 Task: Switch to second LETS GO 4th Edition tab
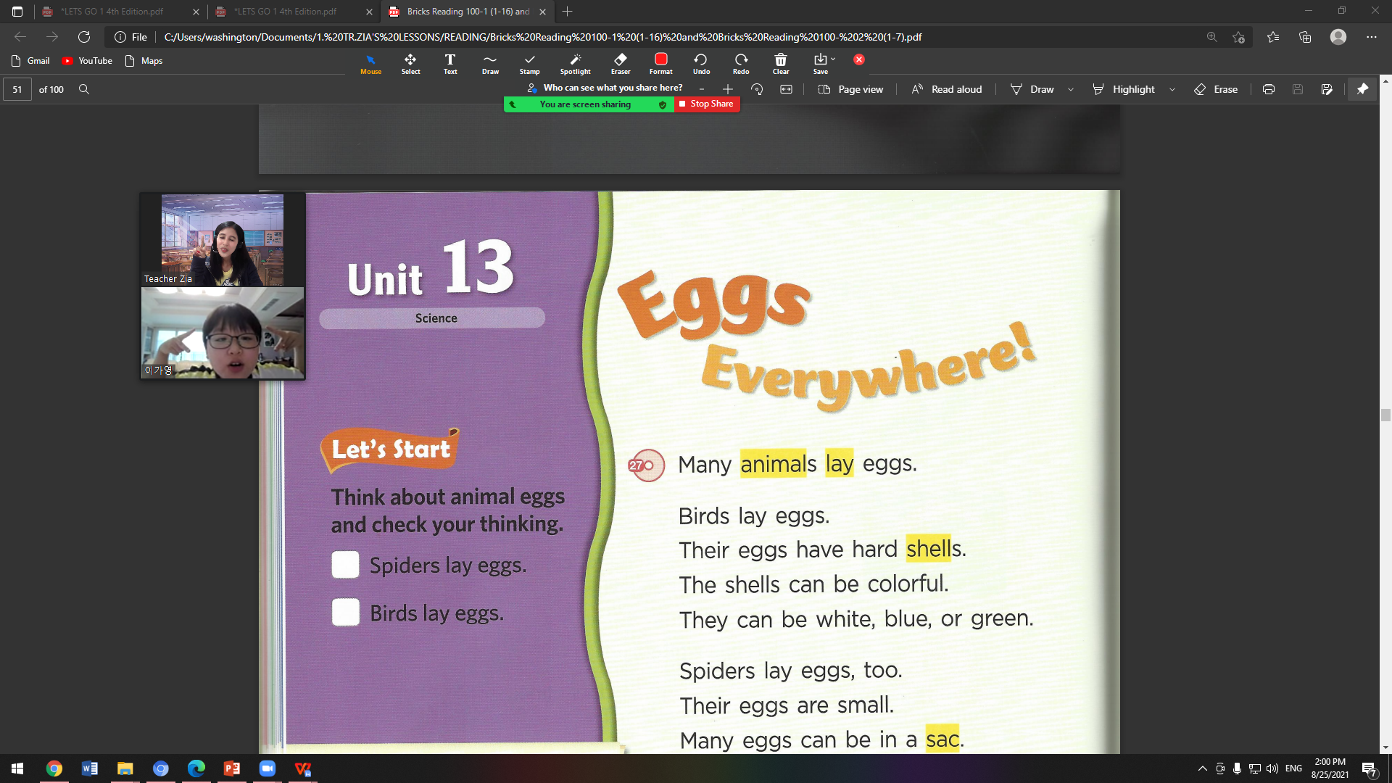click(x=294, y=12)
